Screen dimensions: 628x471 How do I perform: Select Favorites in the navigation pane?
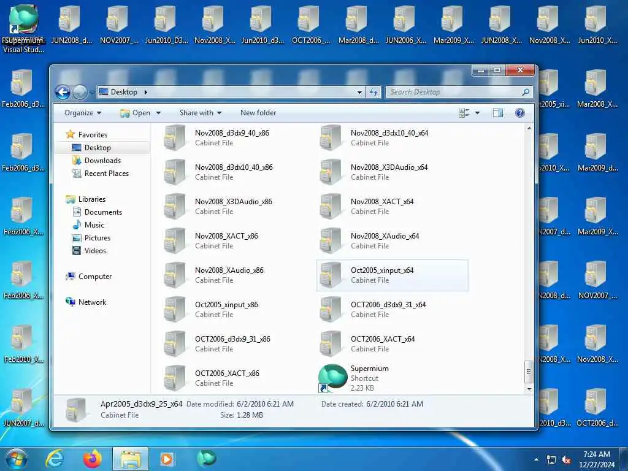point(93,135)
